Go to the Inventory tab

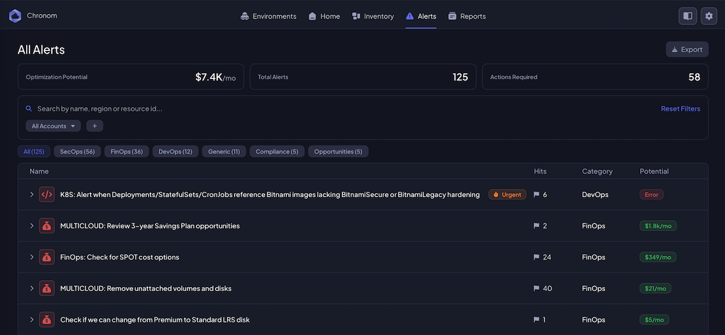pos(373,16)
